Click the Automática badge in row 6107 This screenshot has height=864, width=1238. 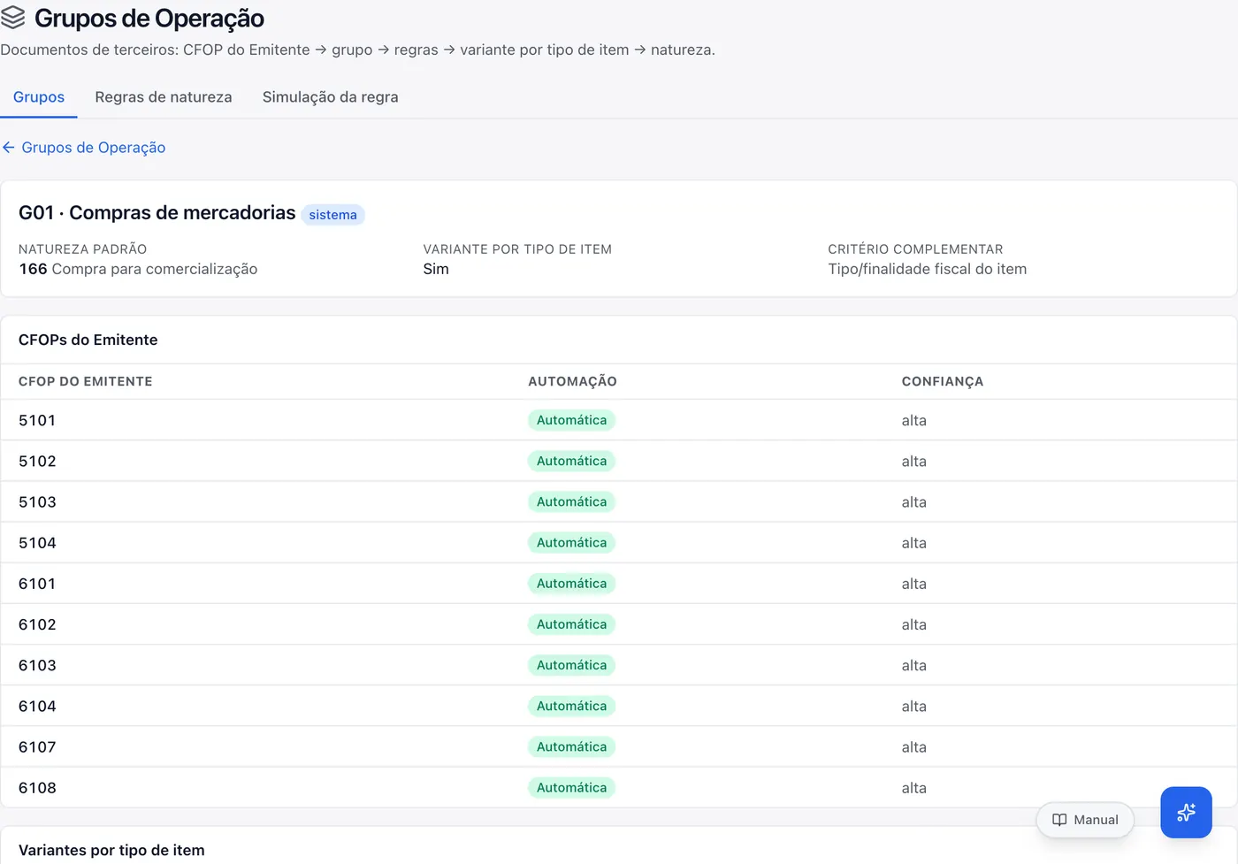(x=572, y=747)
